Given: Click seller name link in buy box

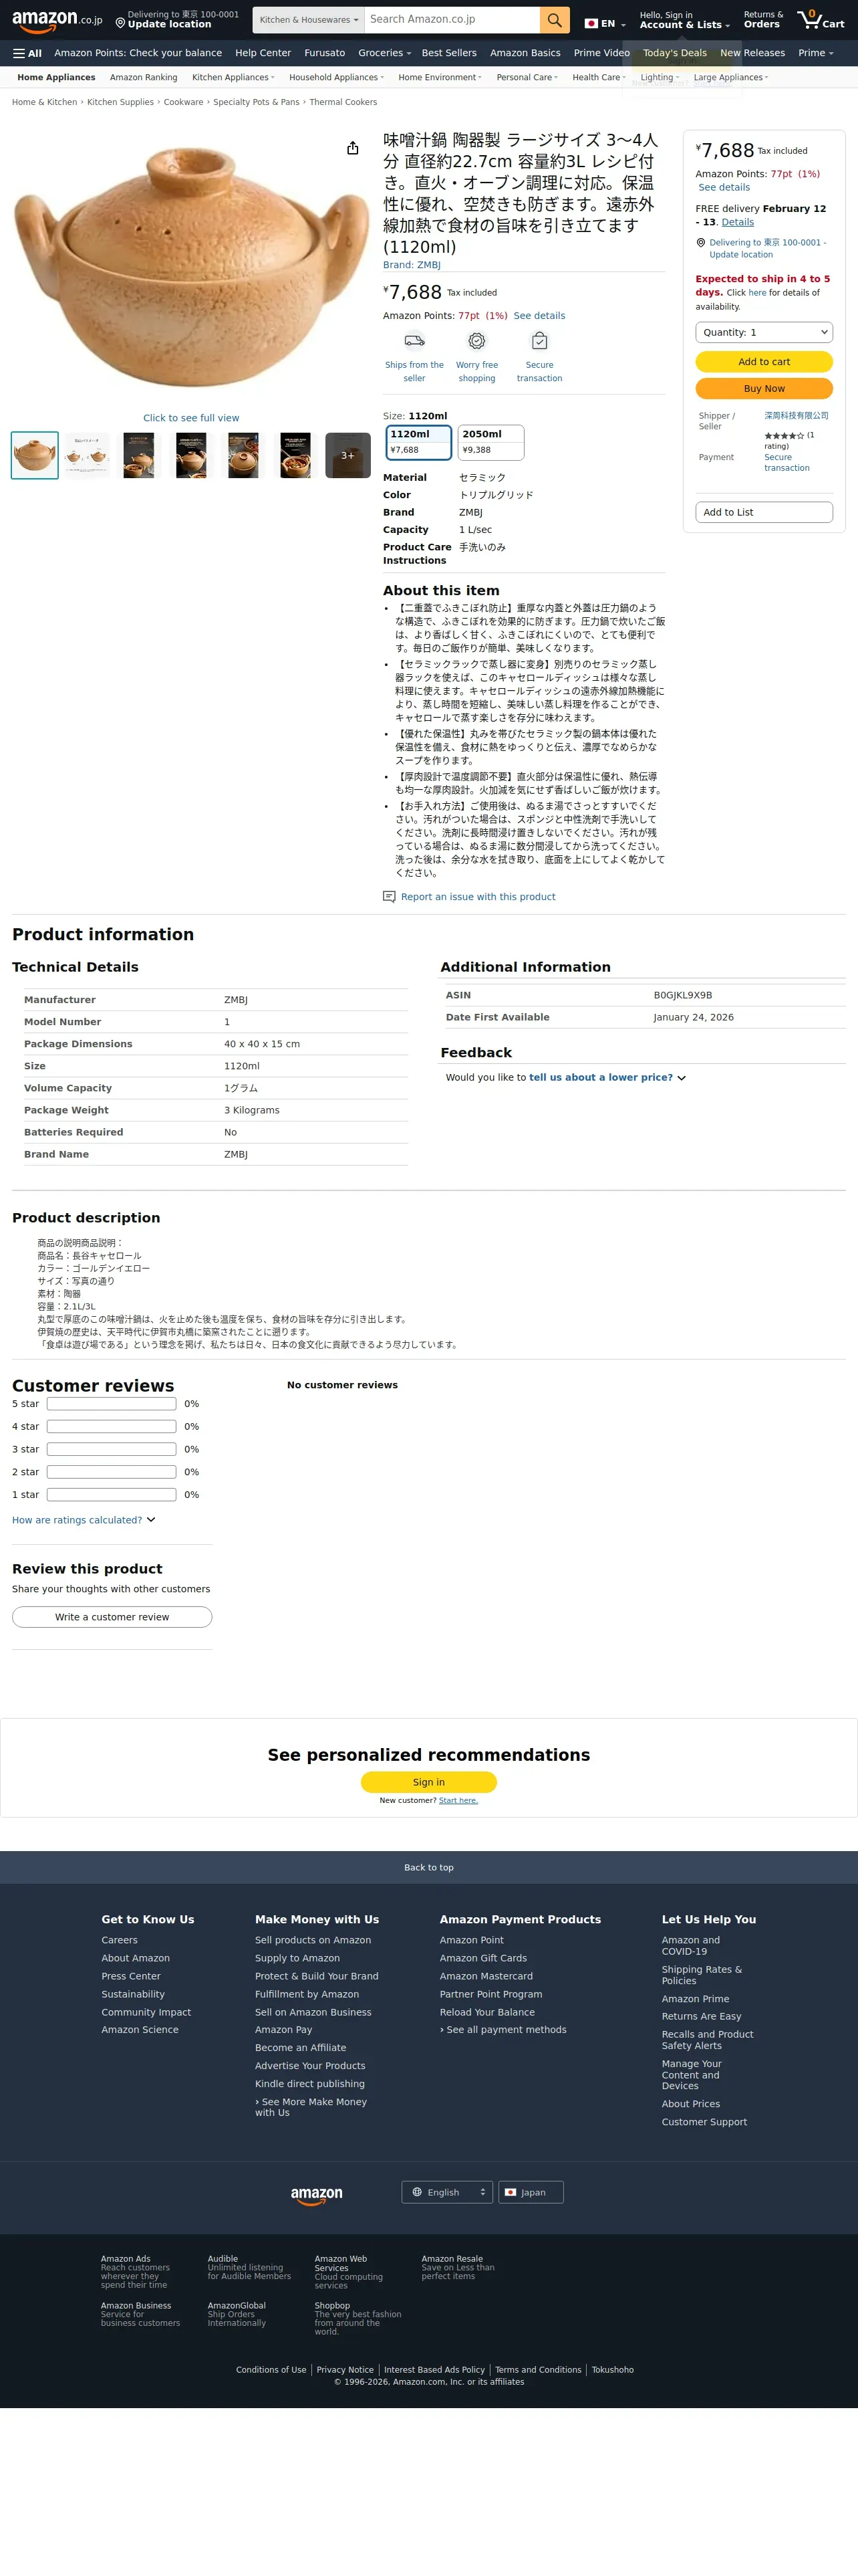Looking at the screenshot, I should (796, 415).
